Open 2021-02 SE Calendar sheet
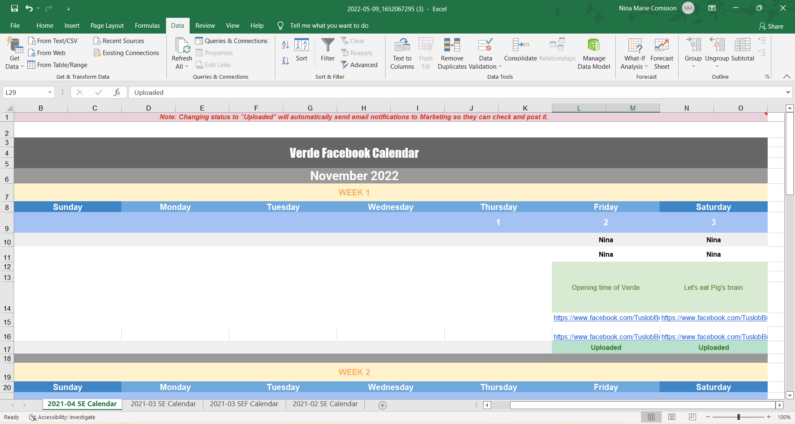 click(325, 404)
